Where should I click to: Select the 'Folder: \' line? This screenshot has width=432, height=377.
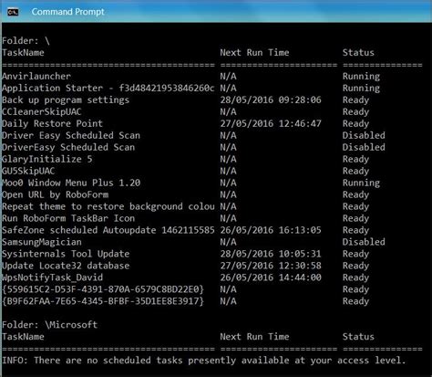(26, 41)
